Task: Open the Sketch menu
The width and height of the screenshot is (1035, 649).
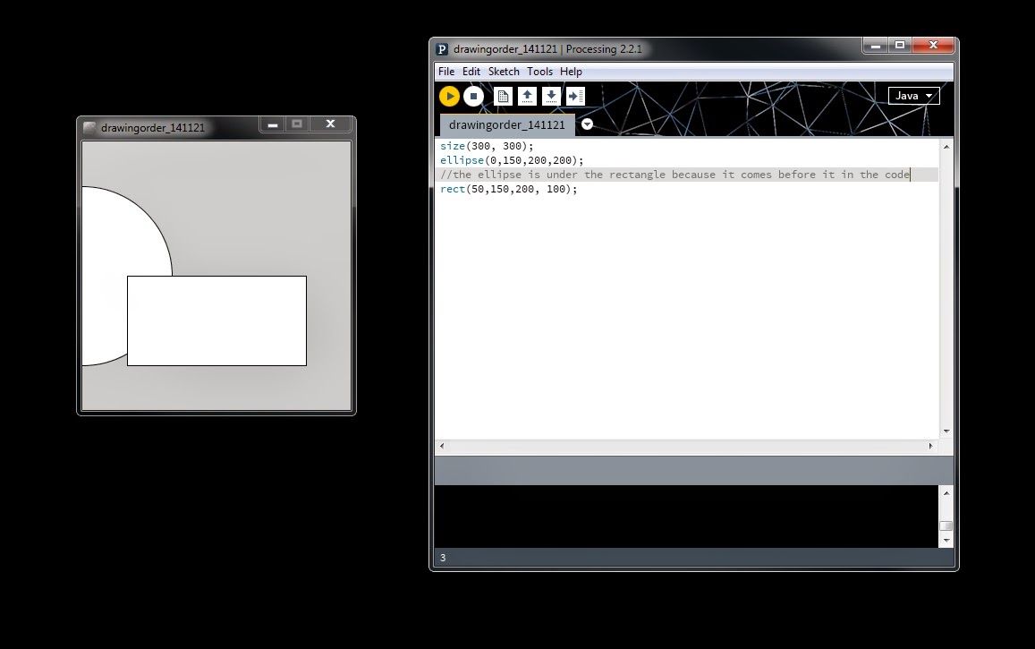Action: pyautogui.click(x=504, y=72)
